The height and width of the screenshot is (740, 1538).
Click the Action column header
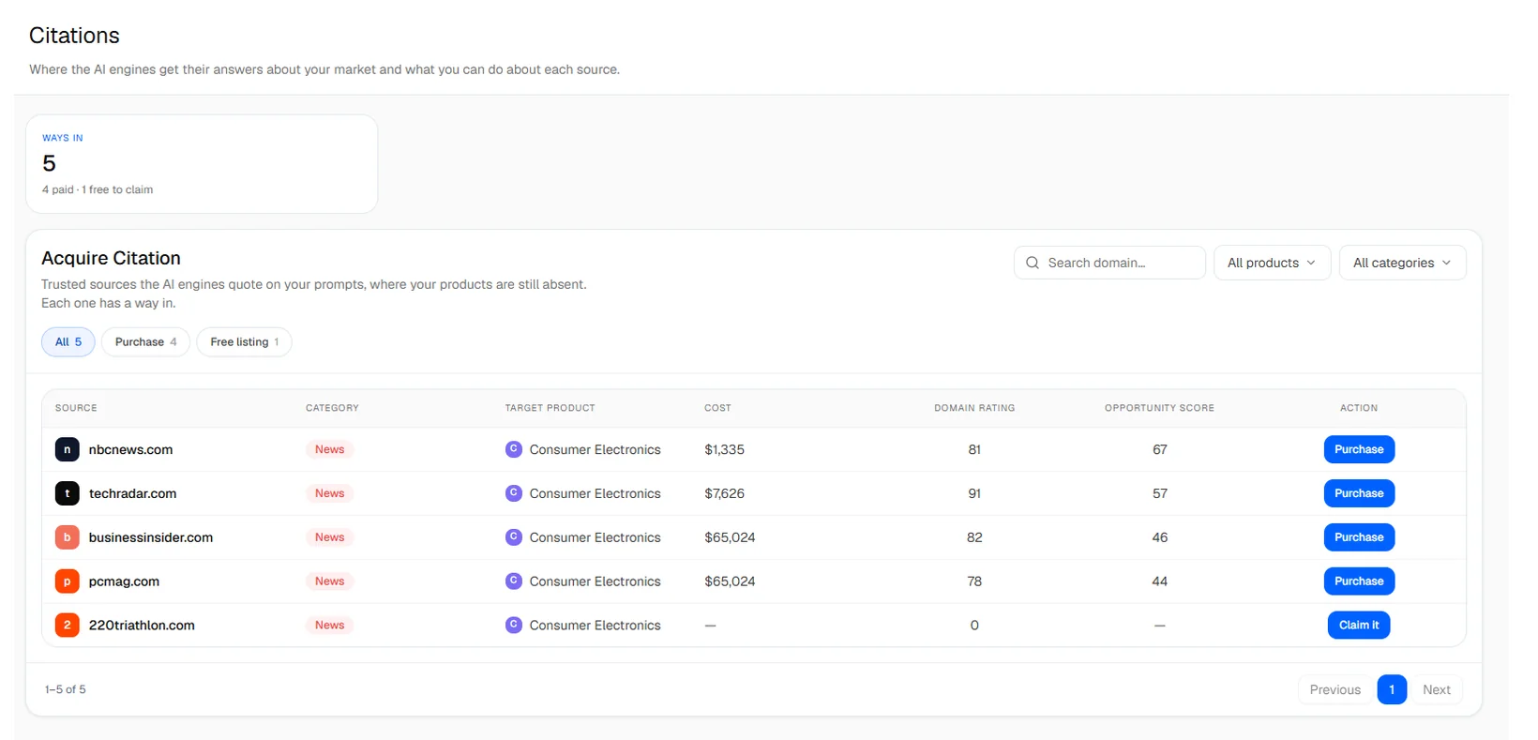1359,408
